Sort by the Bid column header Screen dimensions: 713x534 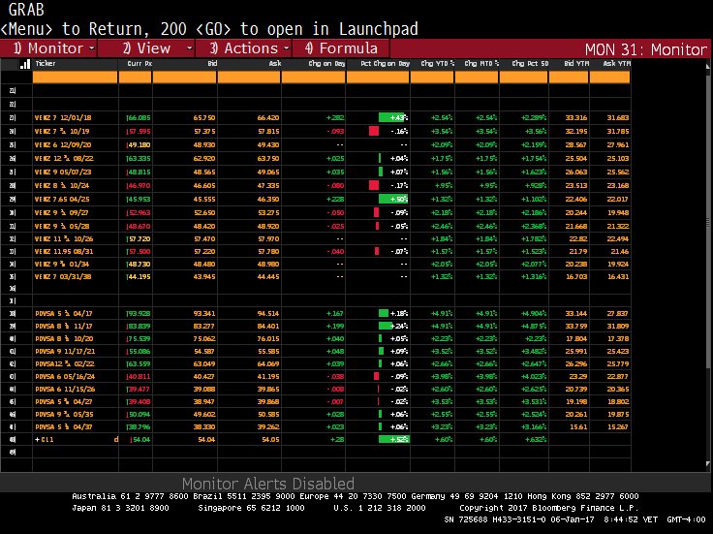point(212,64)
